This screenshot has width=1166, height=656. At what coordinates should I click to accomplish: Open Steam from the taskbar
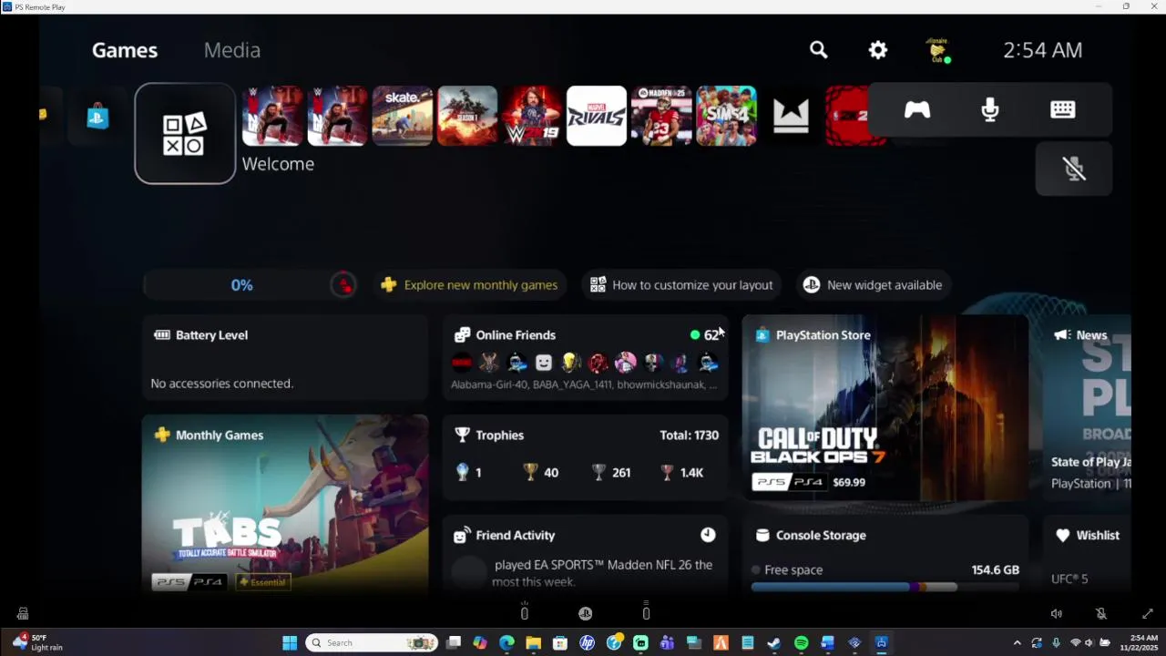774,643
